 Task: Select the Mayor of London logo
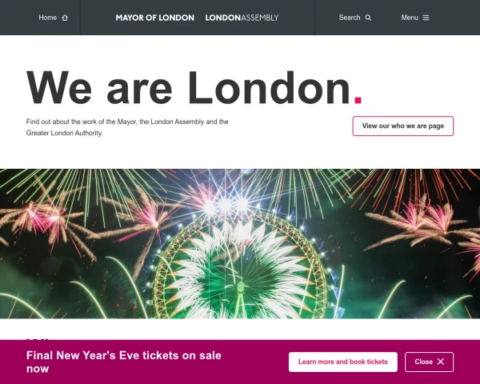[155, 18]
